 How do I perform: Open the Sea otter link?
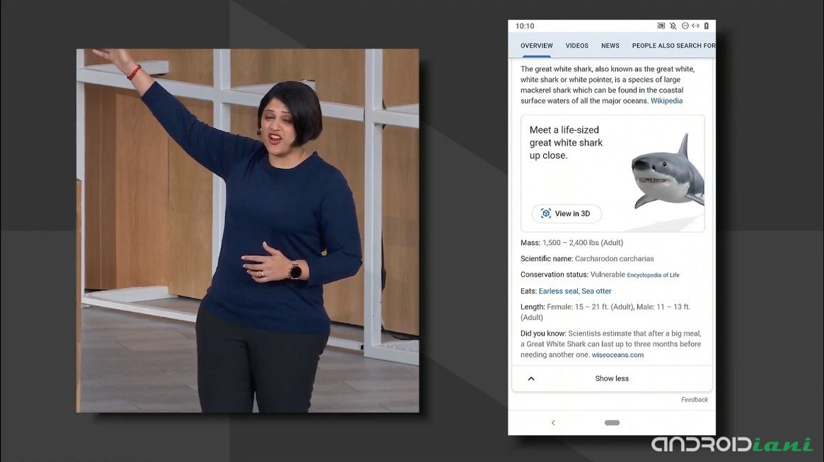(596, 291)
